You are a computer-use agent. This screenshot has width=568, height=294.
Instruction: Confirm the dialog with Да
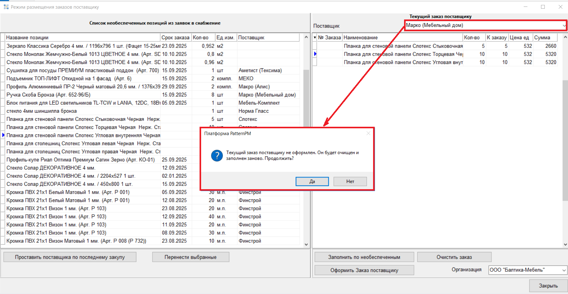pos(312,181)
